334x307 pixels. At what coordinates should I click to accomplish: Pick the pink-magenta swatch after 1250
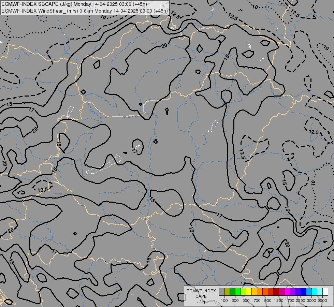(x=282, y=292)
